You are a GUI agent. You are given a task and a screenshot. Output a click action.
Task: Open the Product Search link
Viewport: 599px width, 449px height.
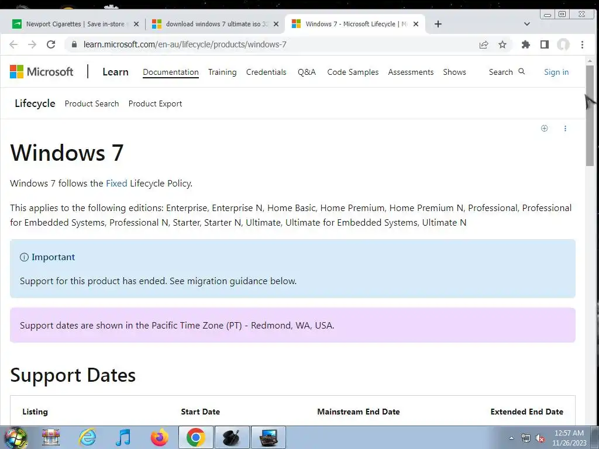tap(92, 103)
